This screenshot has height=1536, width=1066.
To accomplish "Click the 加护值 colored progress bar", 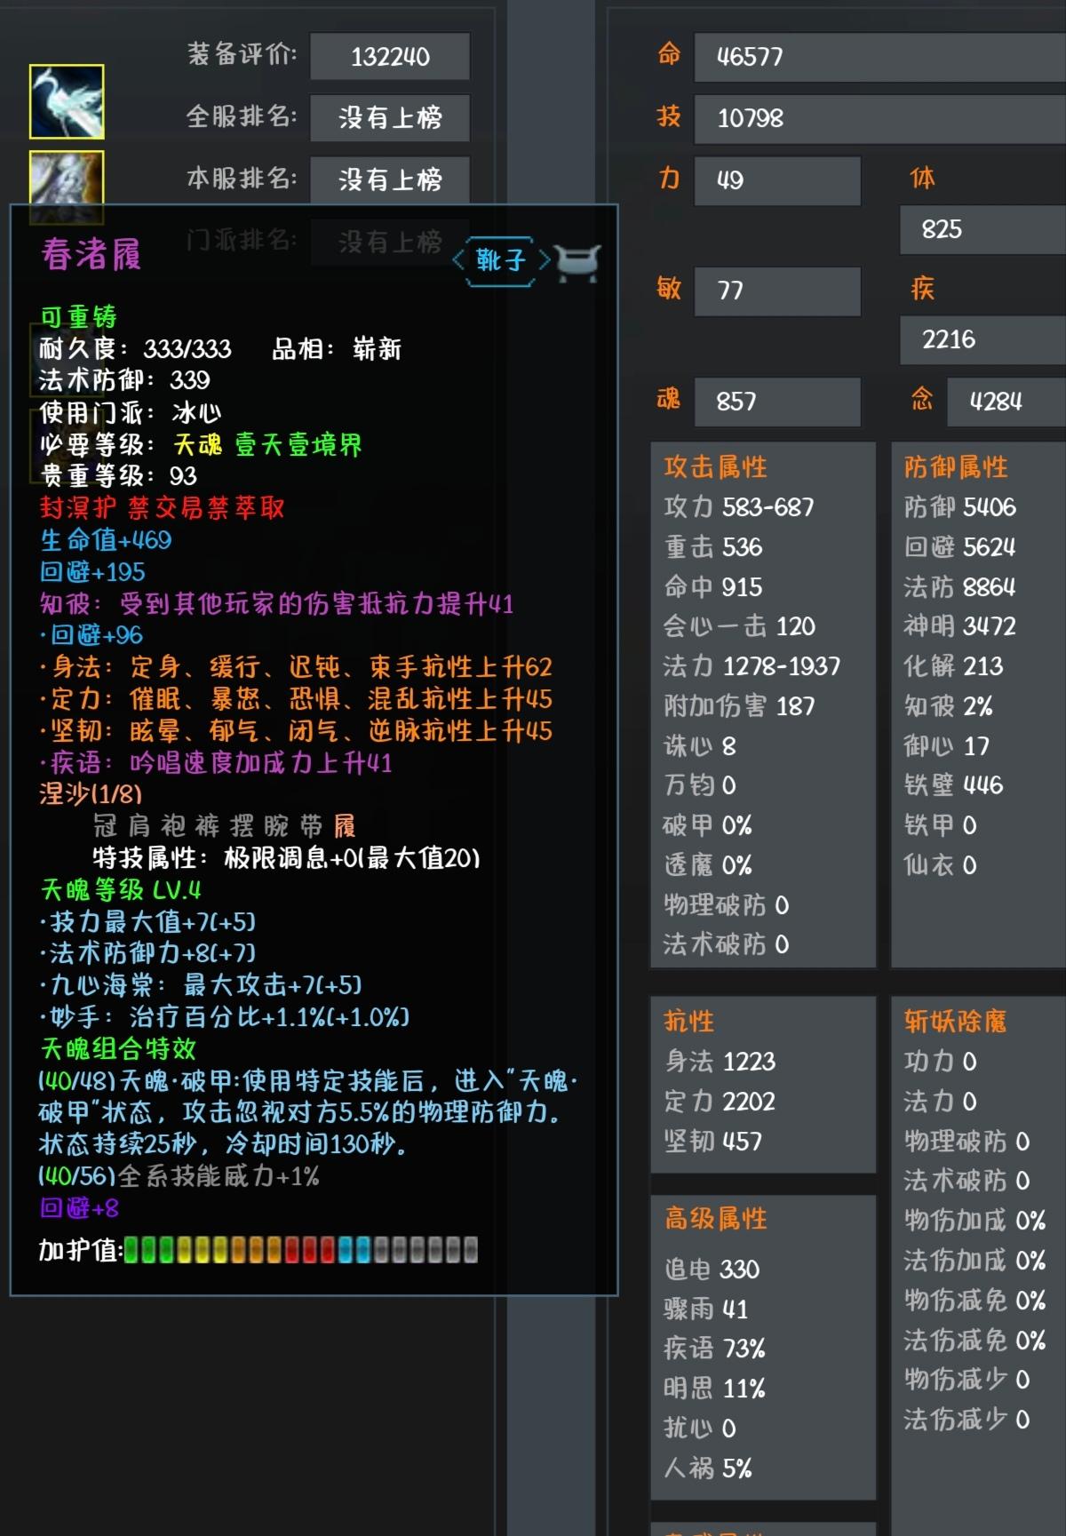I will click(301, 1250).
